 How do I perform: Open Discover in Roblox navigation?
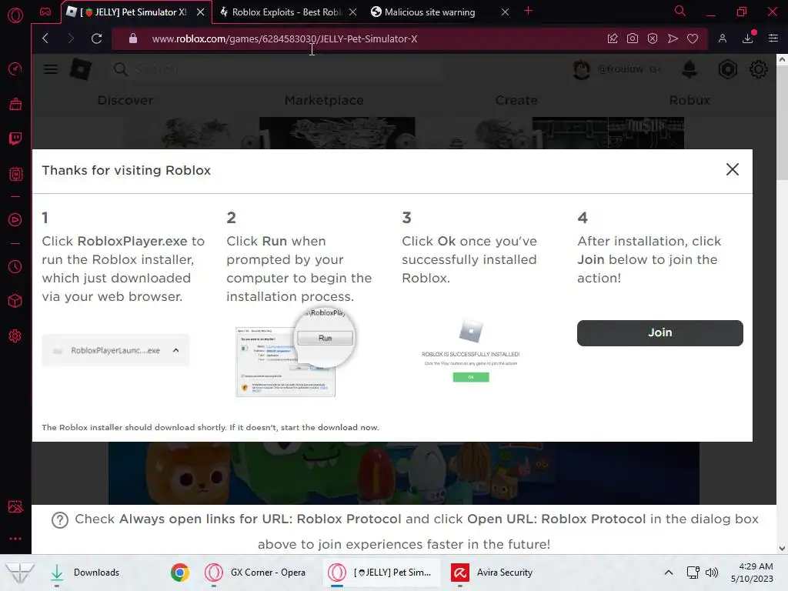click(125, 101)
